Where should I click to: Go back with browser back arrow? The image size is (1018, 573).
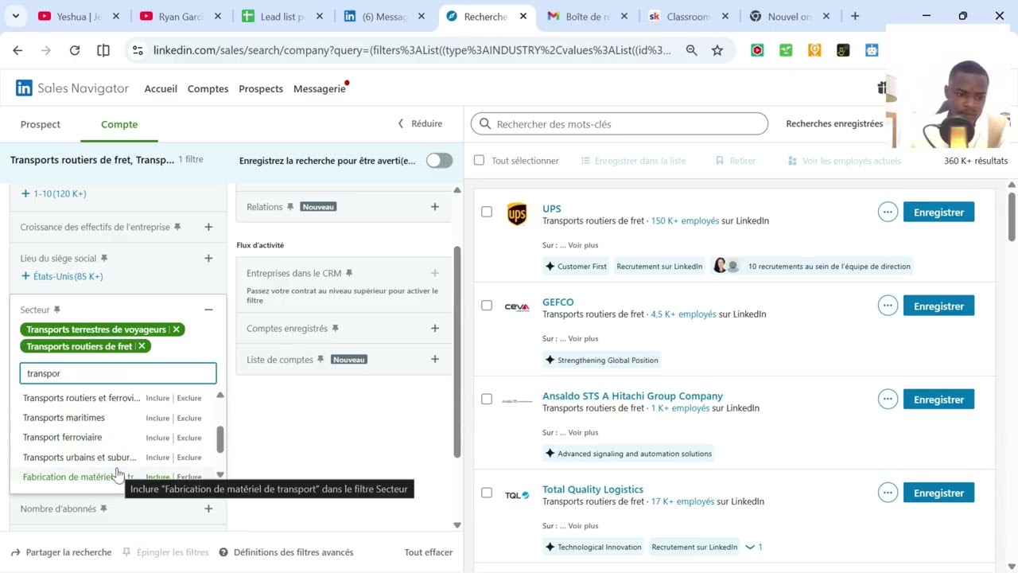(x=17, y=50)
